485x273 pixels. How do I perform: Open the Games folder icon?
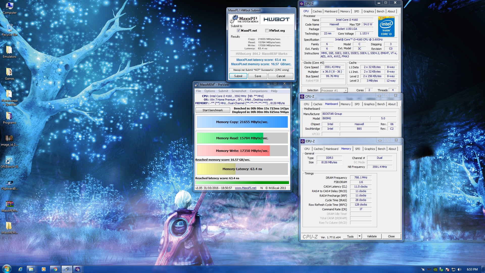(9, 74)
